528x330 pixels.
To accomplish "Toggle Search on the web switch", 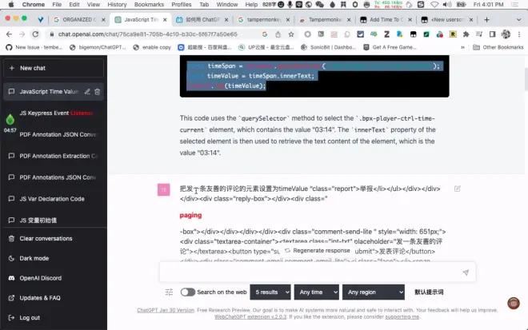I will [x=187, y=292].
